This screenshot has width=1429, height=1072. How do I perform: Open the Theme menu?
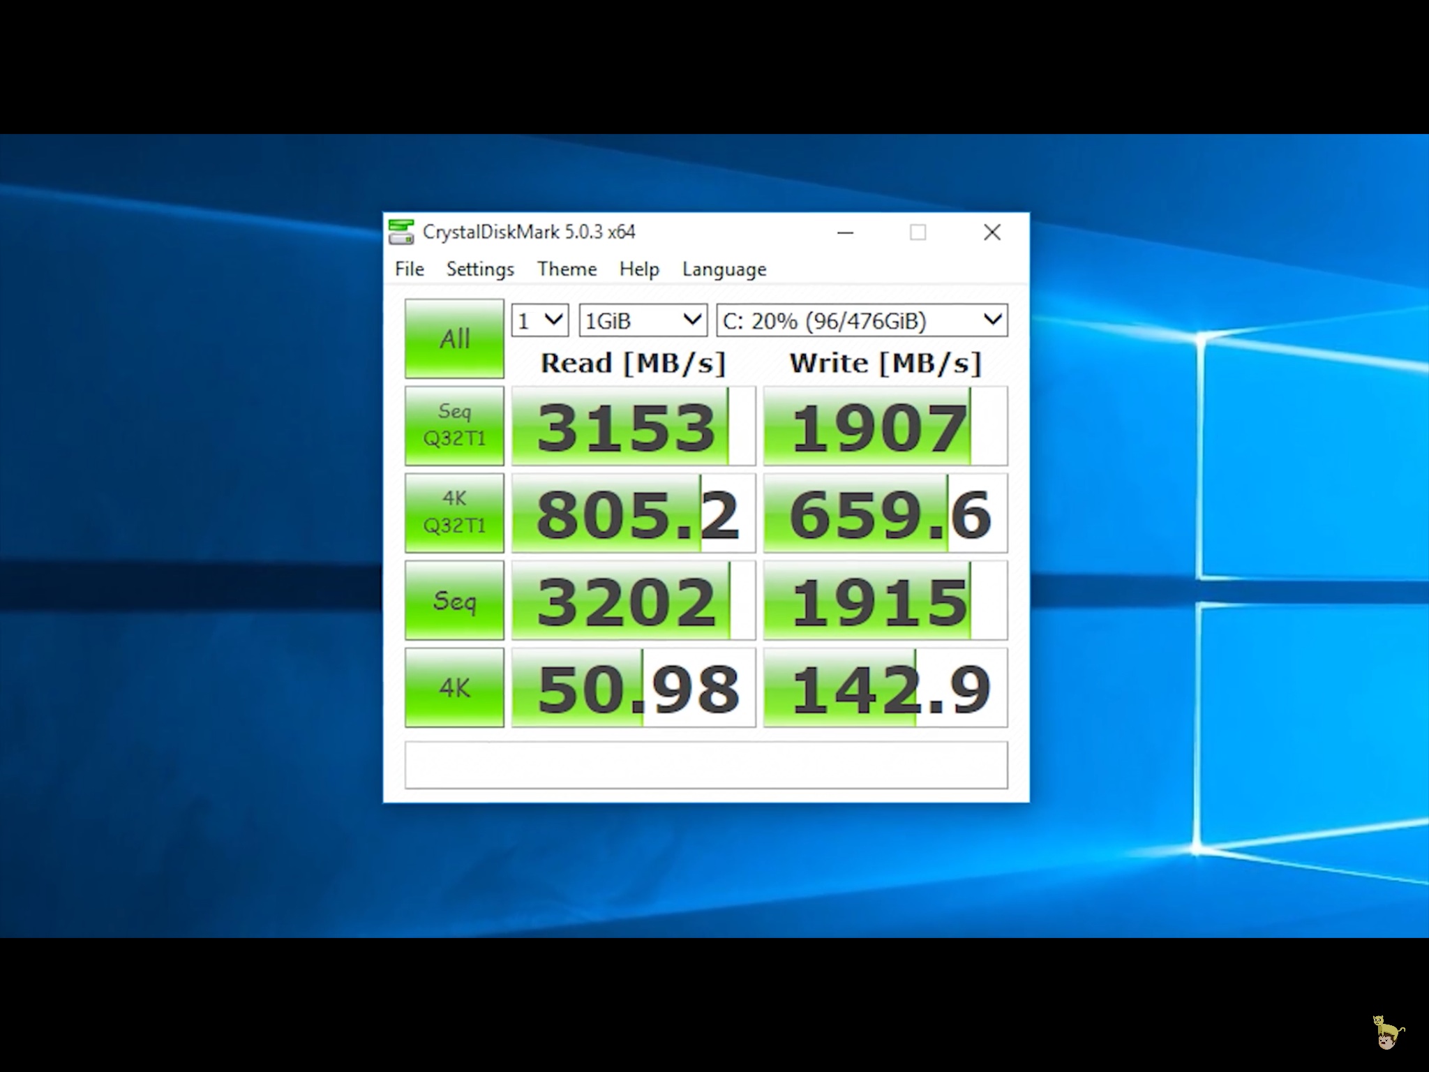point(567,269)
